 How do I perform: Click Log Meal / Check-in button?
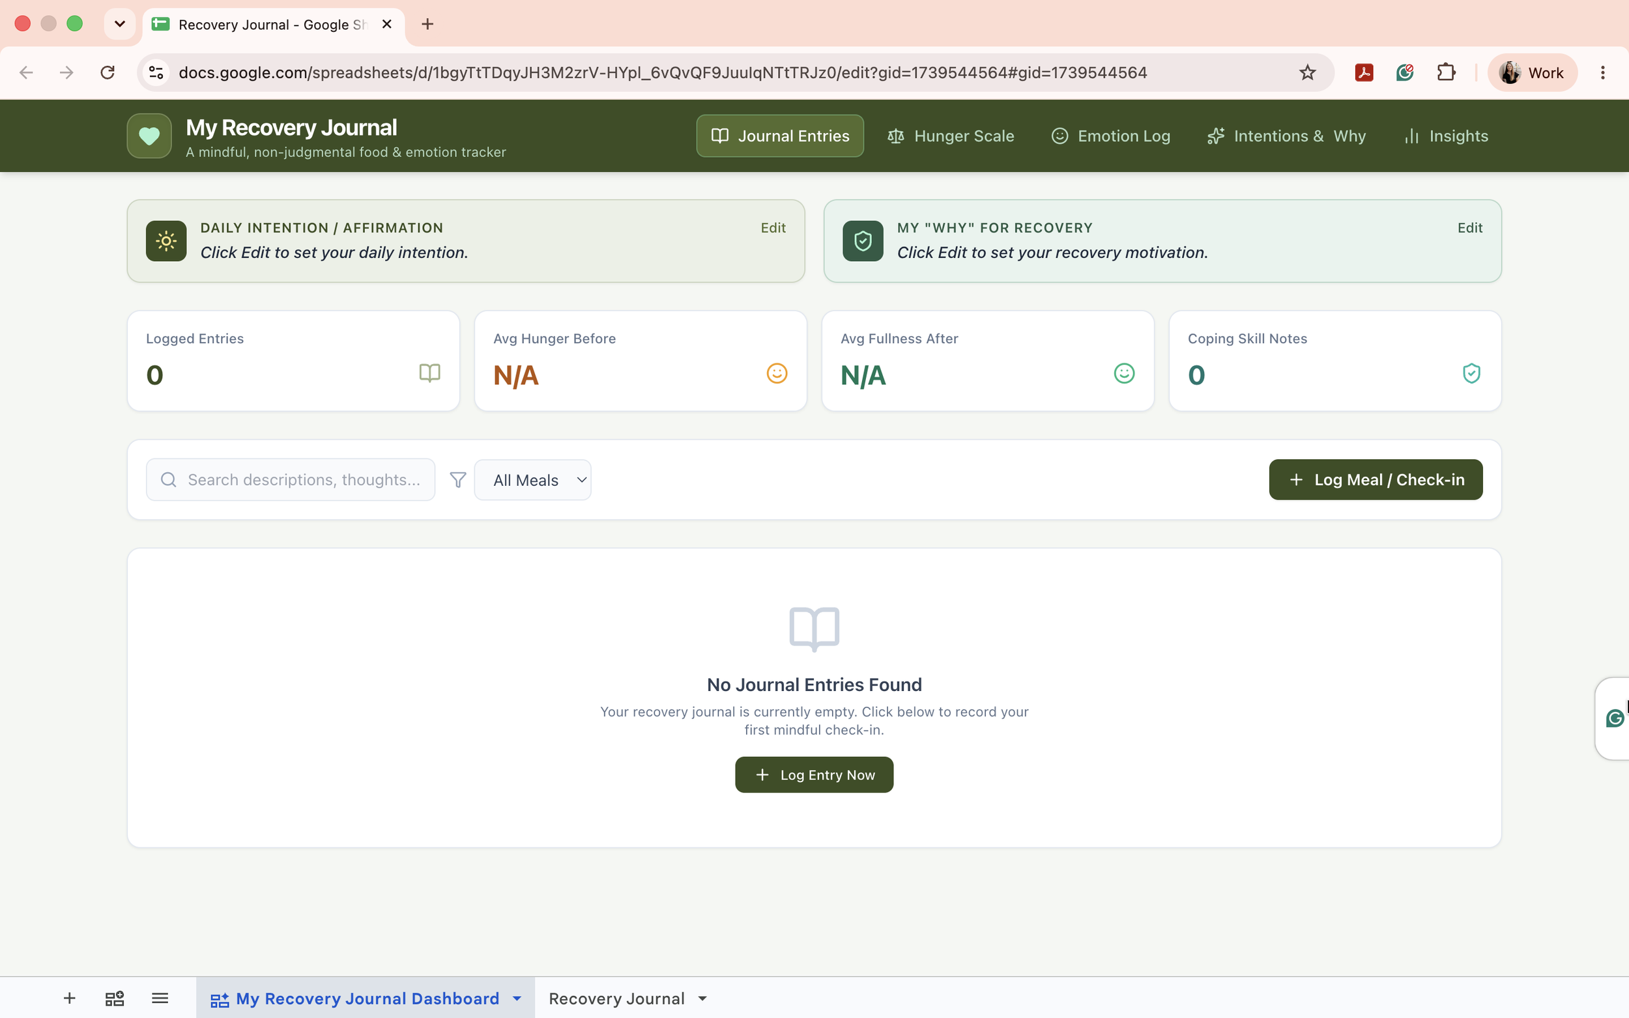1375,479
